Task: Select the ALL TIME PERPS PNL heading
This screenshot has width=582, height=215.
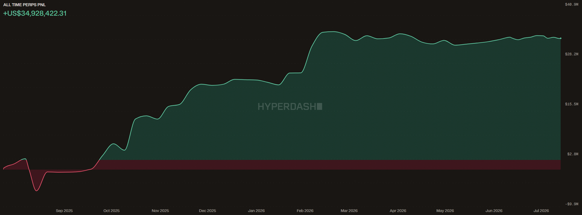Action: point(25,4)
